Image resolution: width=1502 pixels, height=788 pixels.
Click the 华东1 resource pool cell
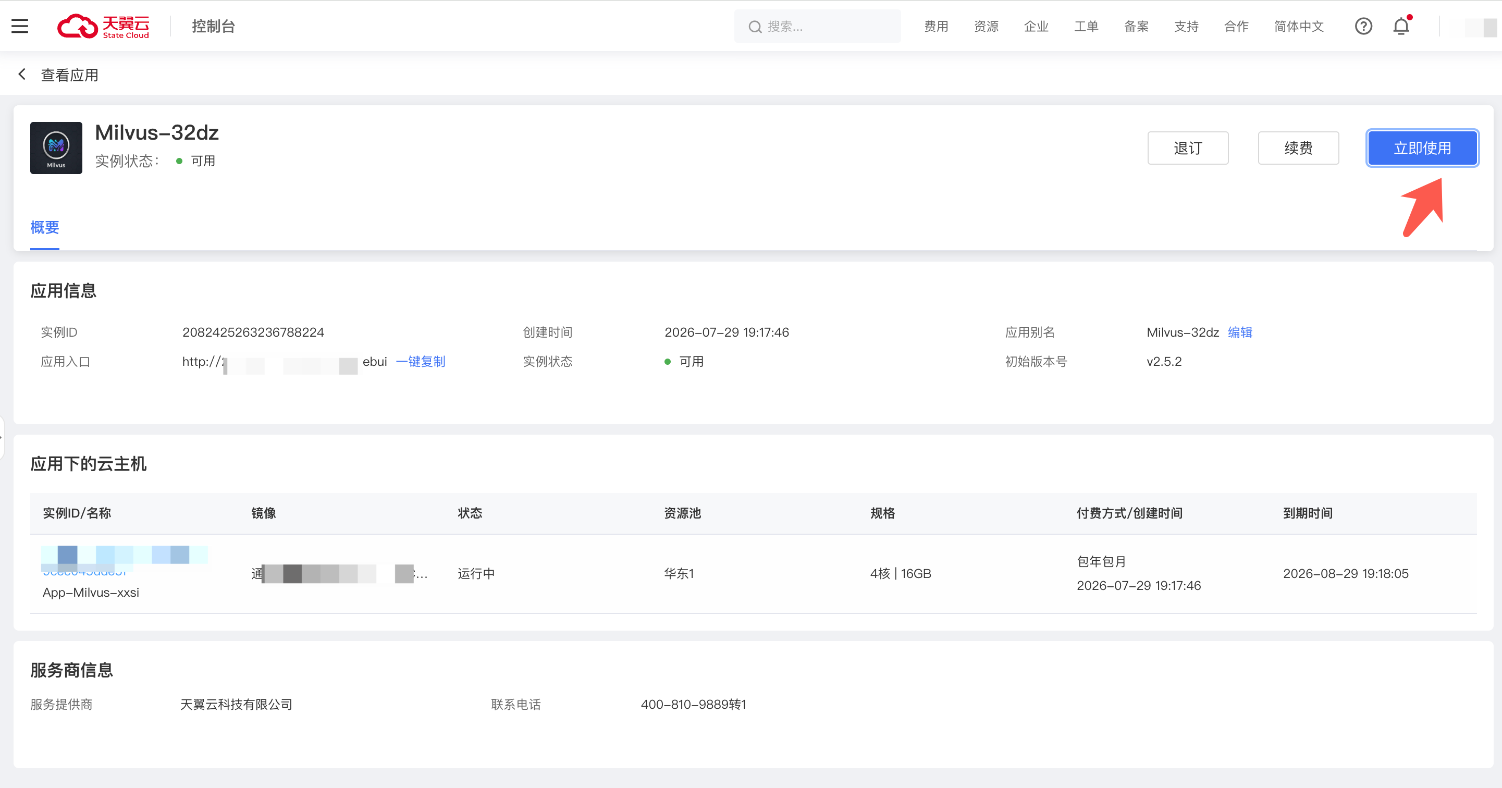click(679, 574)
